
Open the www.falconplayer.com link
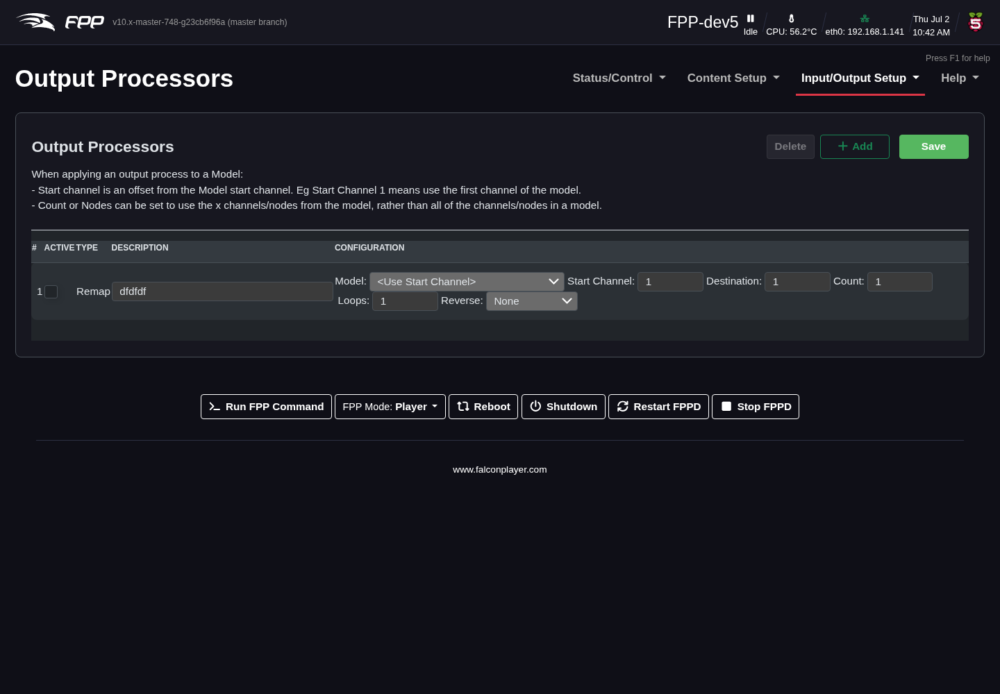click(500, 470)
